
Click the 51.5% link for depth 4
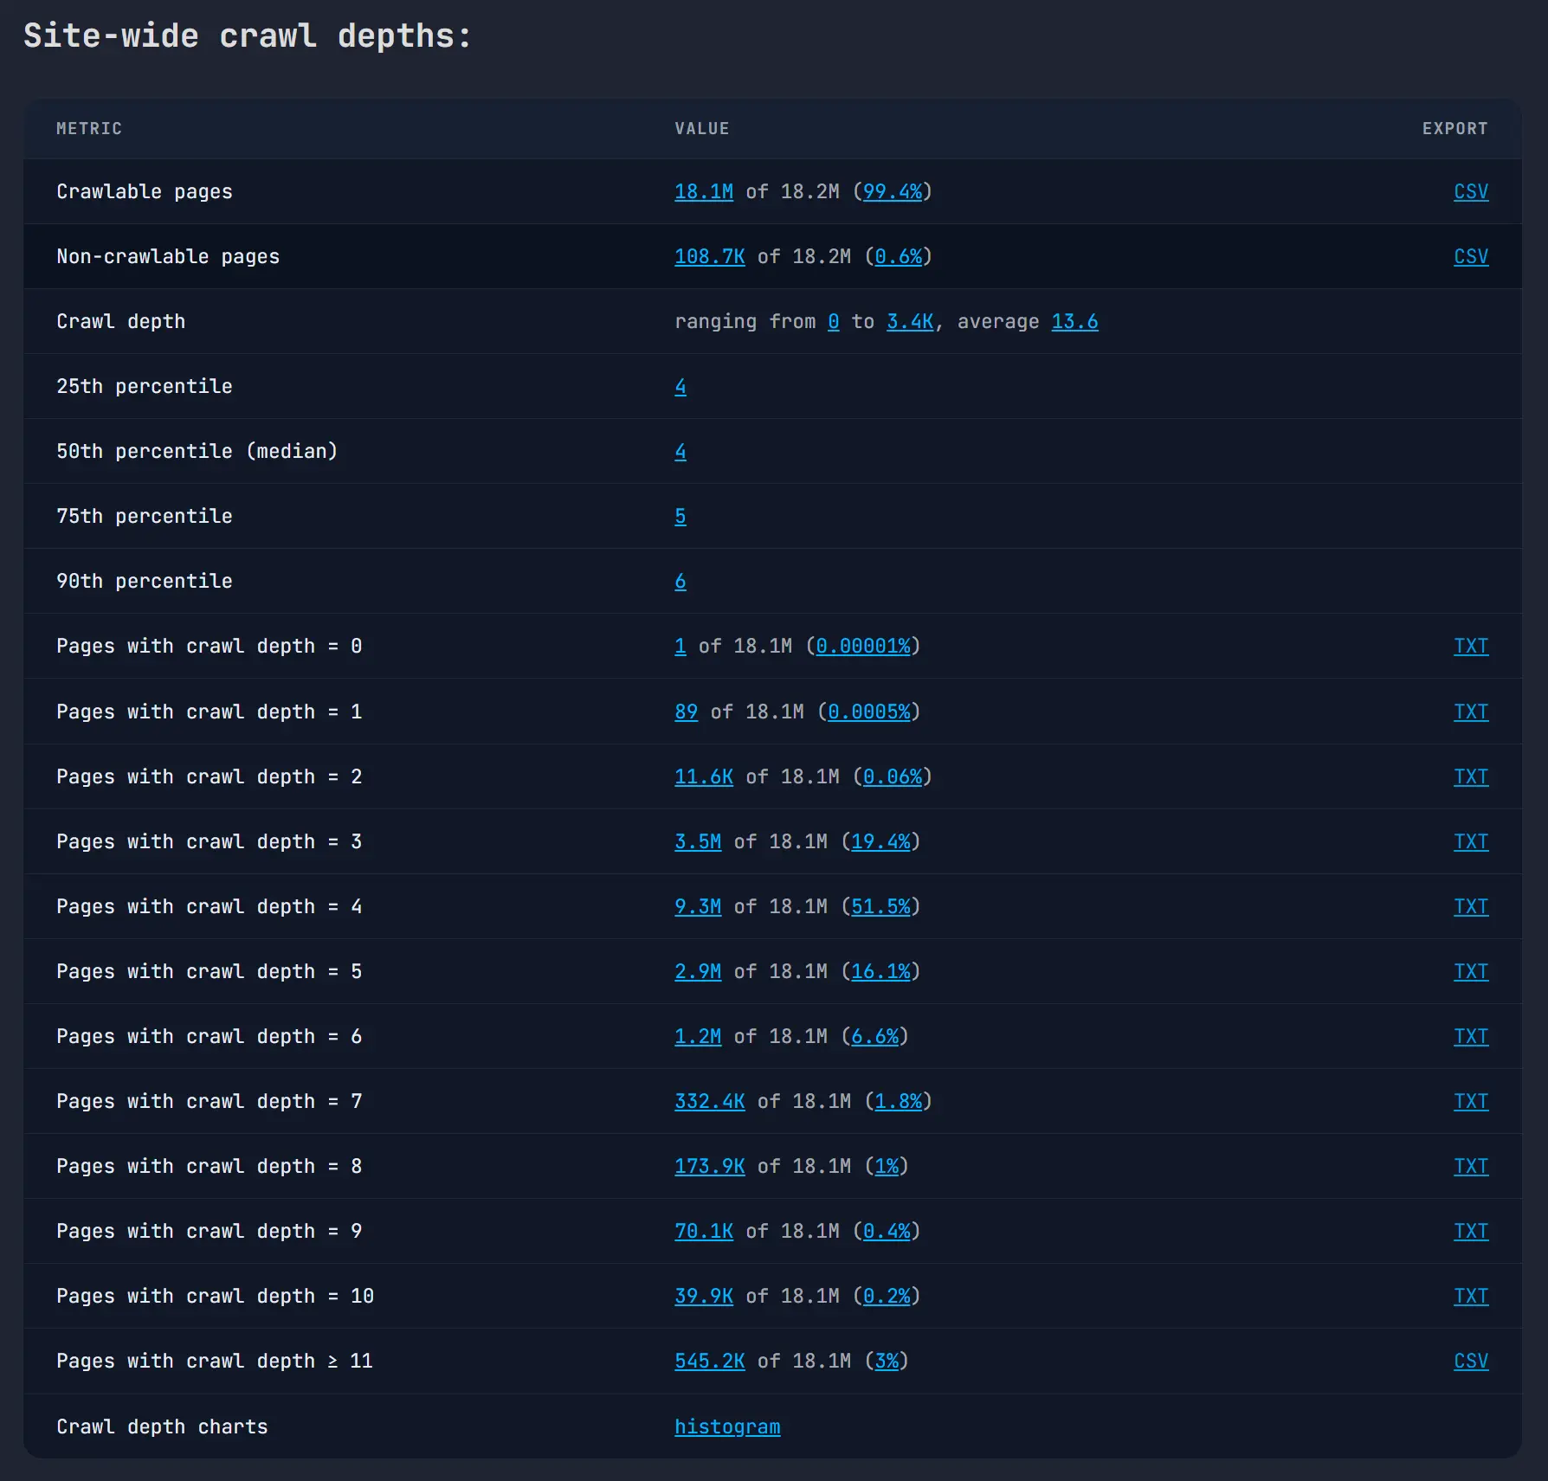click(x=882, y=906)
